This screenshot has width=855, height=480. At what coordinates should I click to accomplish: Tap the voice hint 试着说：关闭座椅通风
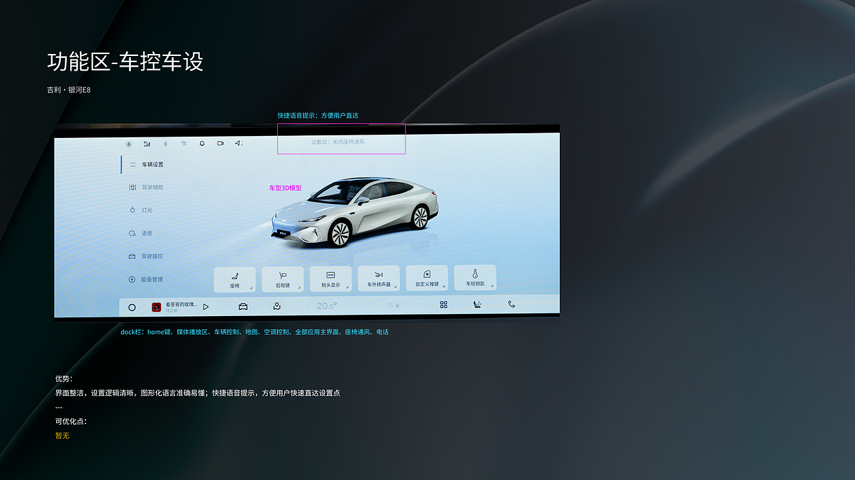click(338, 142)
